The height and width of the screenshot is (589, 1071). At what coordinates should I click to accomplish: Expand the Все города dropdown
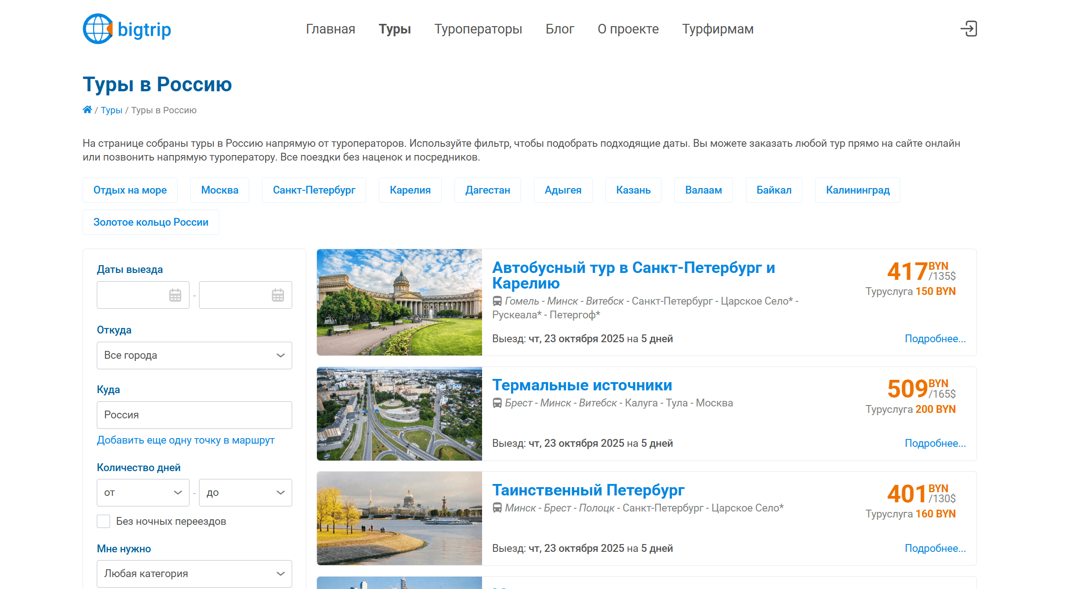pos(194,356)
